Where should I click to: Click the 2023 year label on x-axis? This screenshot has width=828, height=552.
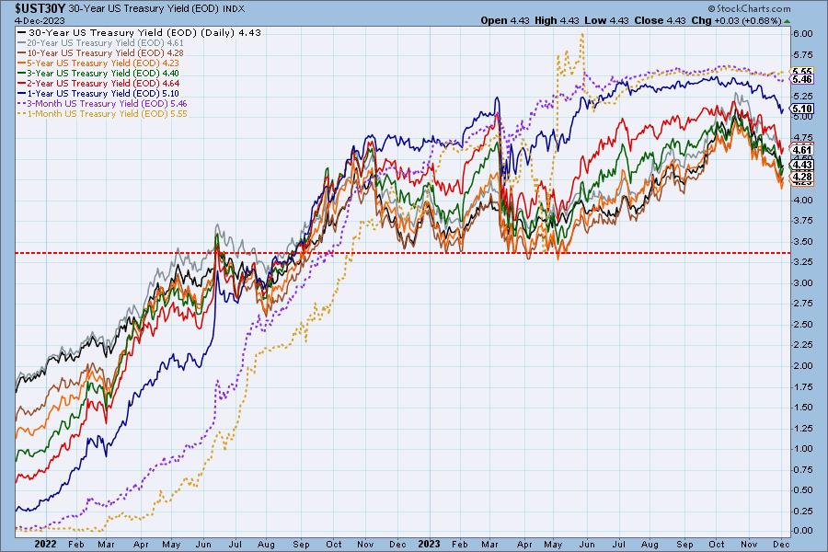pos(429,544)
